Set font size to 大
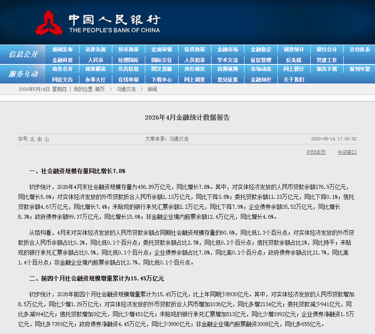Viewport: 375px width, 334px height. coord(33,139)
